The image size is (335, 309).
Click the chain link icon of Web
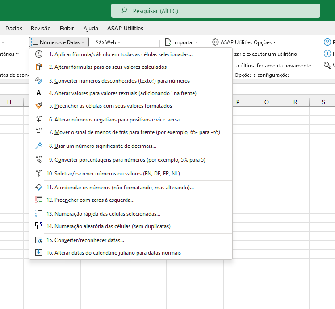click(x=100, y=42)
